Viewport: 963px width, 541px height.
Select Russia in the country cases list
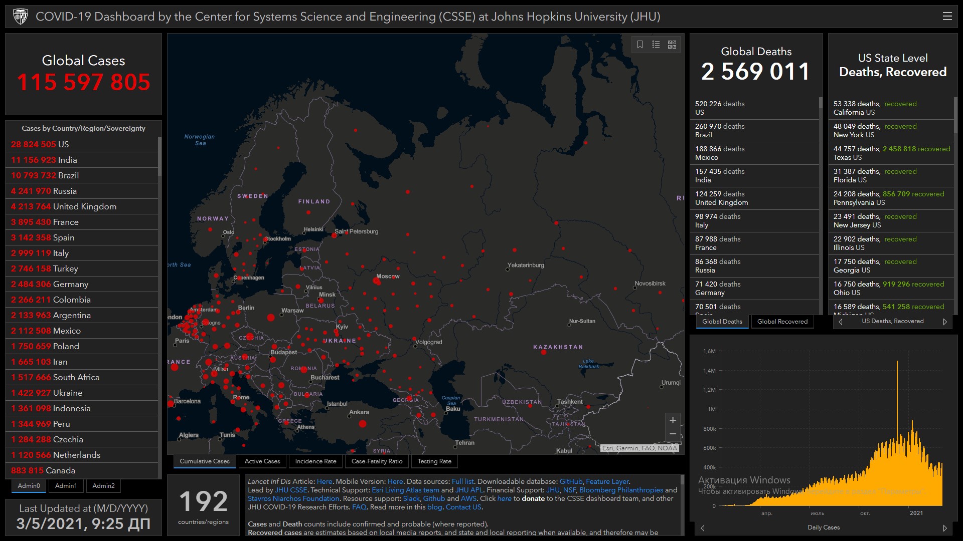click(x=65, y=191)
